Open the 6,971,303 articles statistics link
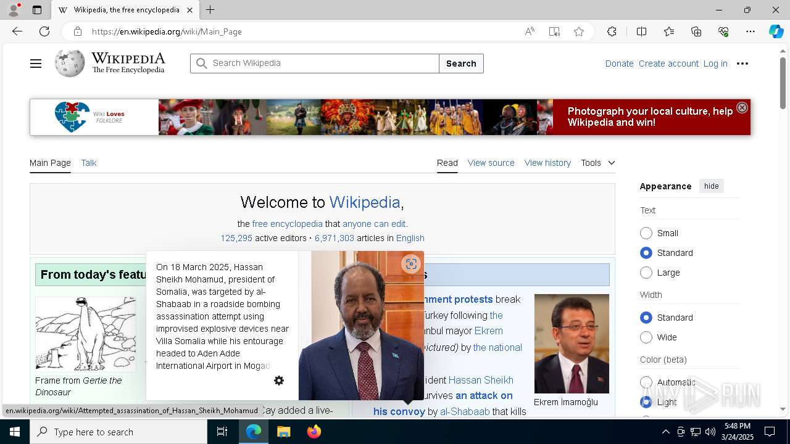790x444 pixels. (x=335, y=238)
